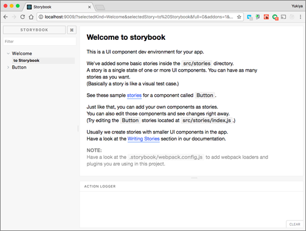Bookmark this page with the star icon
This screenshot has height=231, width=306.
click(239, 17)
